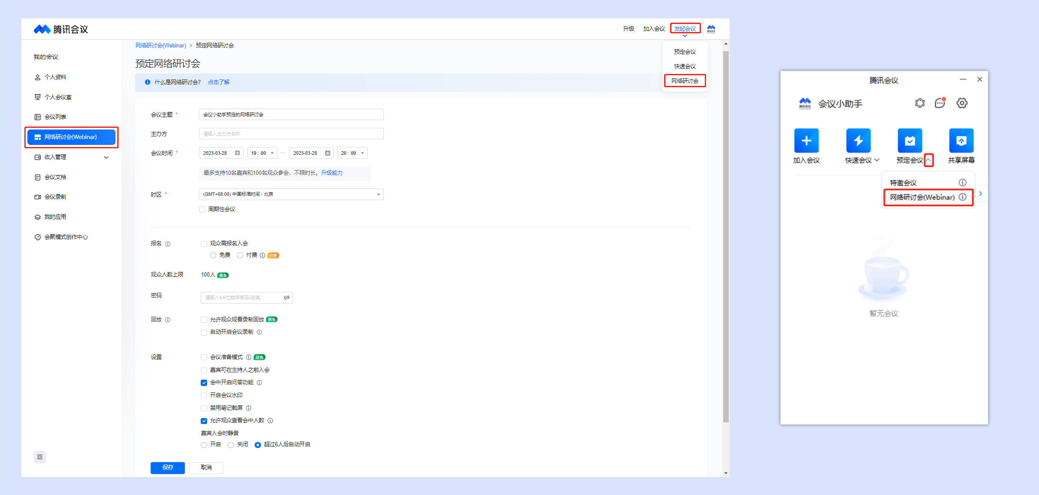Select 网络研讨会 in 发起会议 menu
The height and width of the screenshot is (495, 1039).
(x=685, y=81)
